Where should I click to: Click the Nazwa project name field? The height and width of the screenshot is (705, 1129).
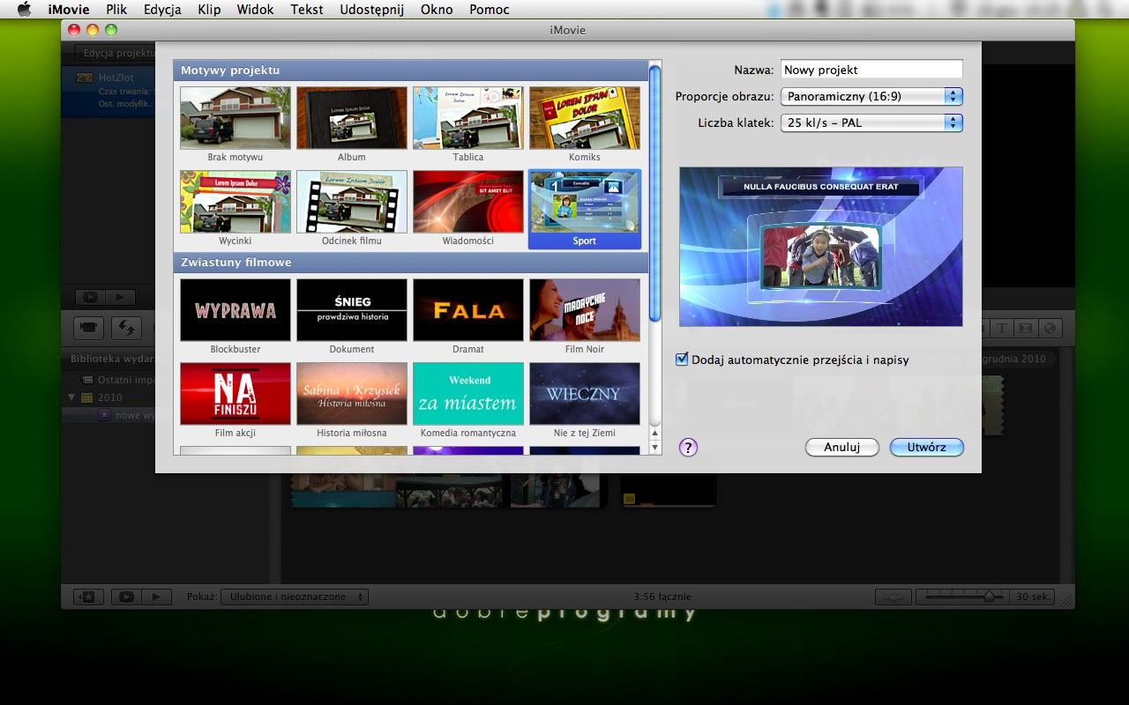coord(871,70)
